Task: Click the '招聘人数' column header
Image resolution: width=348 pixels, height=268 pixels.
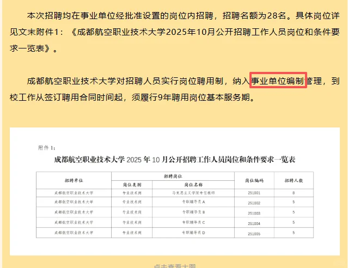Action: click(294, 180)
